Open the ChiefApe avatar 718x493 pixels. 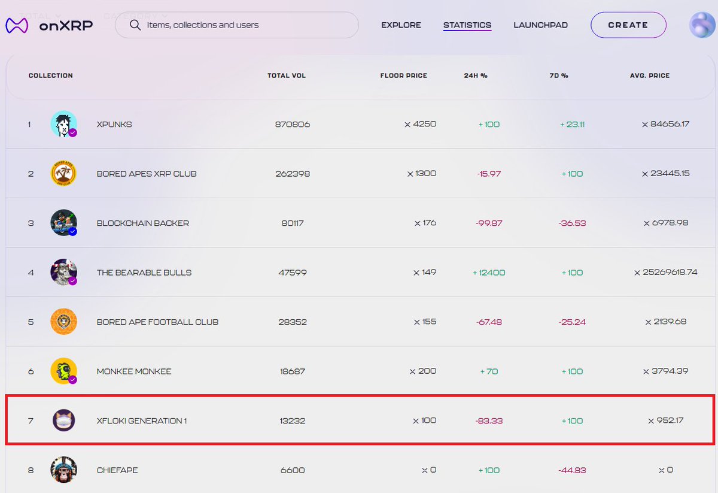[x=63, y=470]
